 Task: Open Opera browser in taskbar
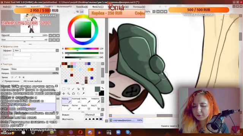80,132
